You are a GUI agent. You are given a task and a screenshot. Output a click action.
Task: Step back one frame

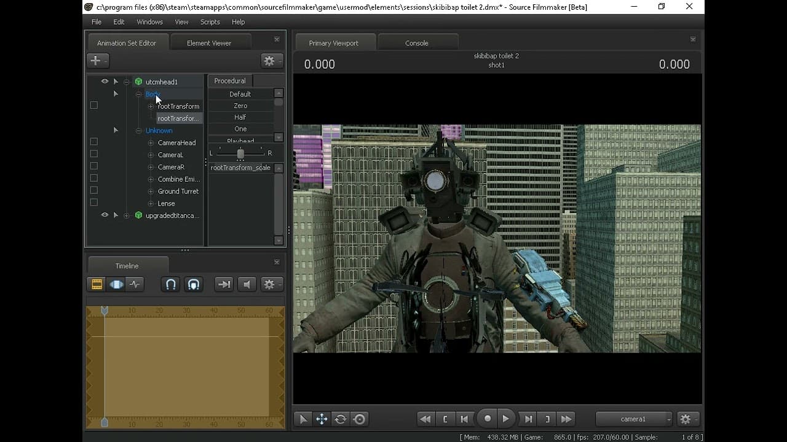[465, 419]
